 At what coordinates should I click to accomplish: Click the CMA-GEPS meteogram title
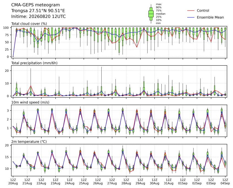click(36, 5)
